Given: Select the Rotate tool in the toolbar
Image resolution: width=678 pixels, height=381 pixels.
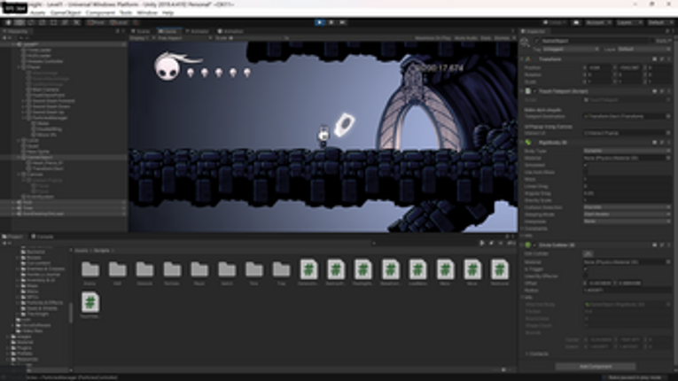Looking at the screenshot, I should pos(31,22).
